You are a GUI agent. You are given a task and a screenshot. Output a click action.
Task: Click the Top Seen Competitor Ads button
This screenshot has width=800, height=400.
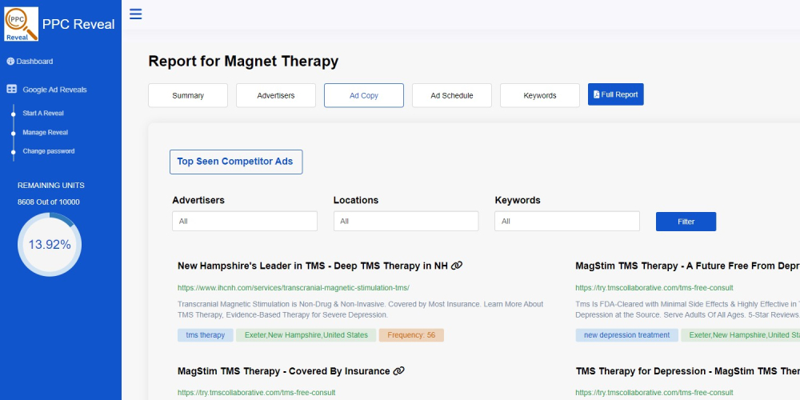click(x=235, y=162)
